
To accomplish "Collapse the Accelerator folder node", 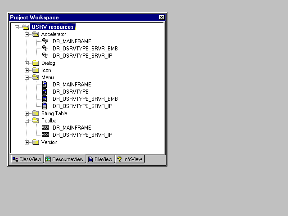I will (x=27, y=34).
